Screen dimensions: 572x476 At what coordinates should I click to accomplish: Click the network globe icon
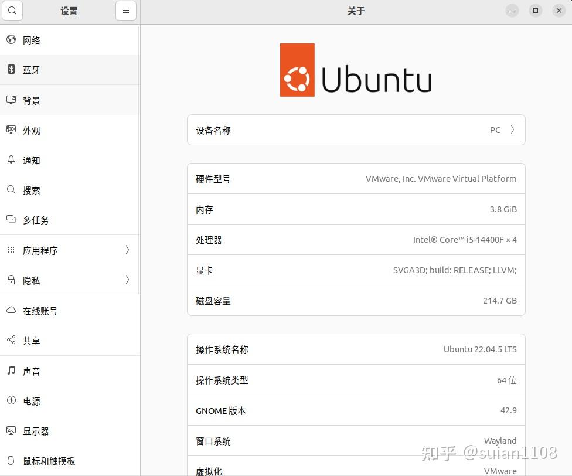pos(11,39)
